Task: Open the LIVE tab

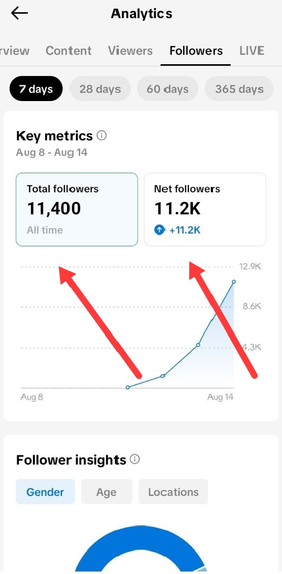Action: point(252,51)
